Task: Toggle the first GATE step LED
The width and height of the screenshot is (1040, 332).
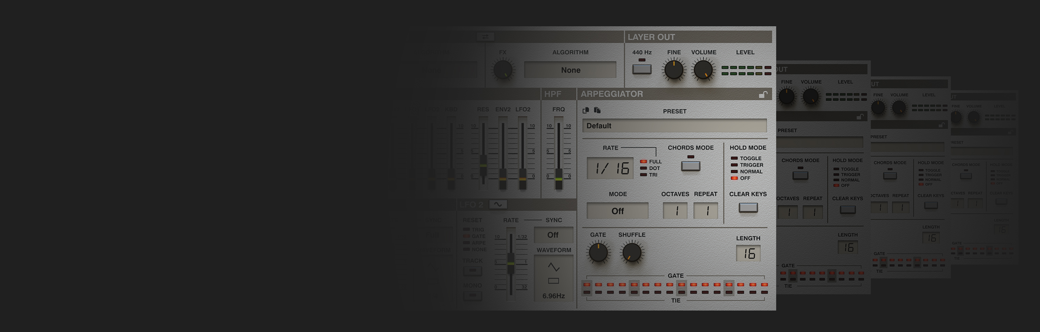Action: point(587,285)
